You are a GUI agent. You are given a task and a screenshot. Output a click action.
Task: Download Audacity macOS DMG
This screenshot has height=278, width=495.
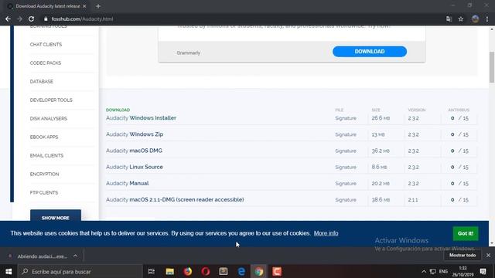click(134, 151)
